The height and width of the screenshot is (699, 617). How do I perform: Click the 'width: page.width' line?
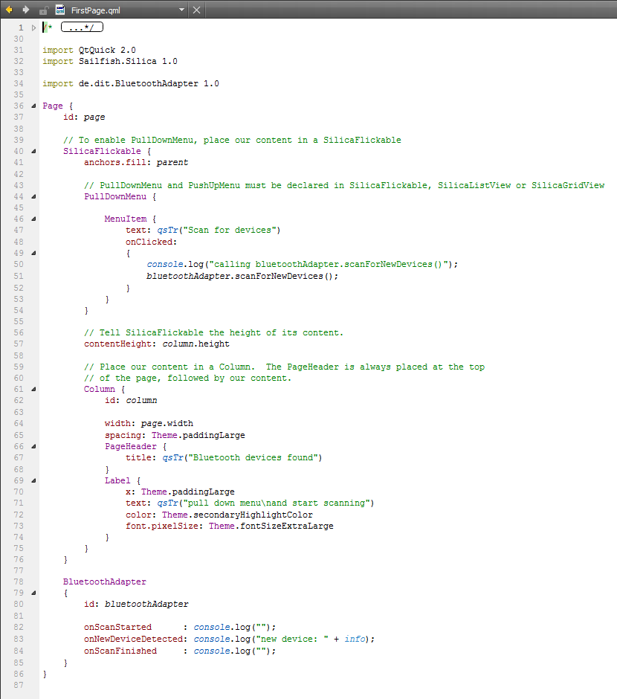tap(149, 423)
